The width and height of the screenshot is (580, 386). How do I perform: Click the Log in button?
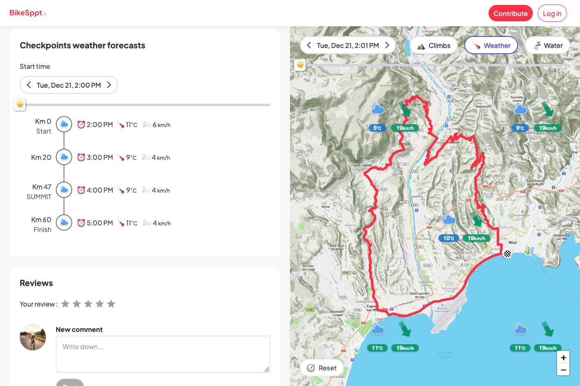tap(552, 13)
